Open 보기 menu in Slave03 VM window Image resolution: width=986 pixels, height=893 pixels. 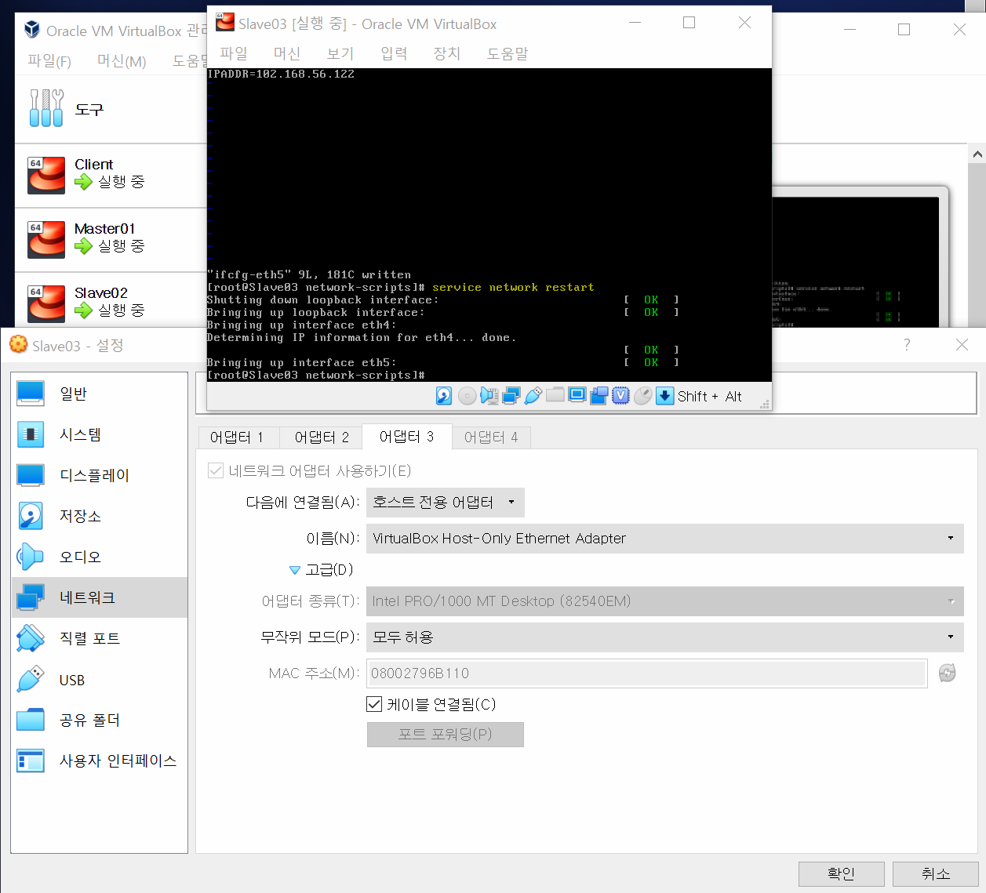[x=340, y=53]
